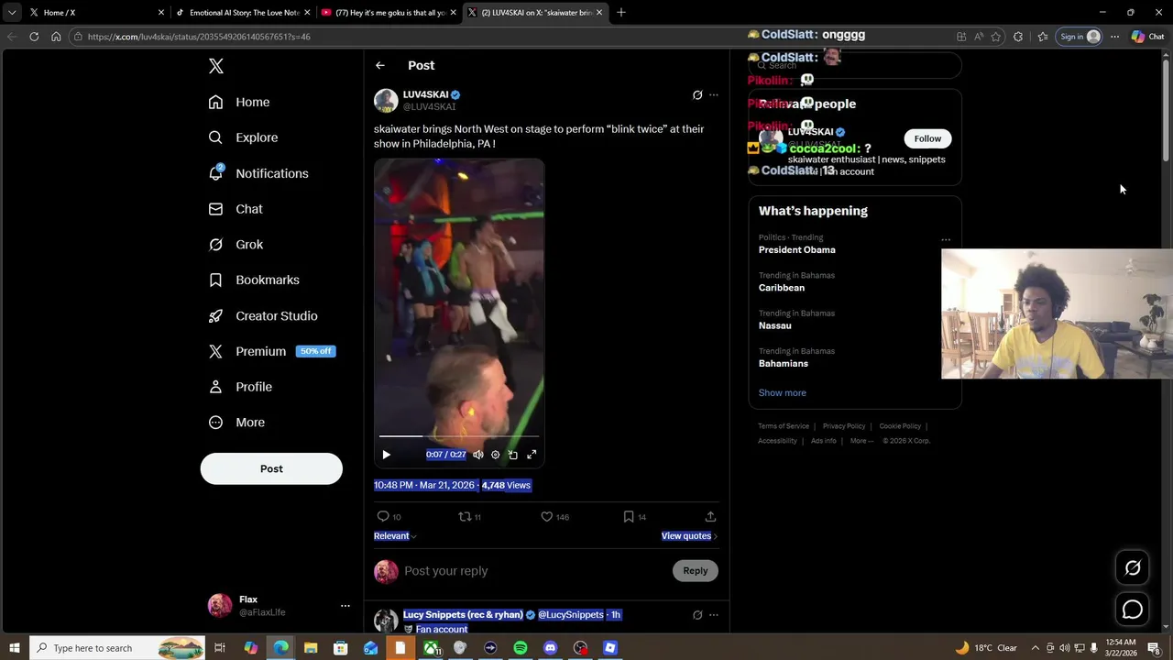Expand the Relevant sort dropdown

[x=395, y=536]
